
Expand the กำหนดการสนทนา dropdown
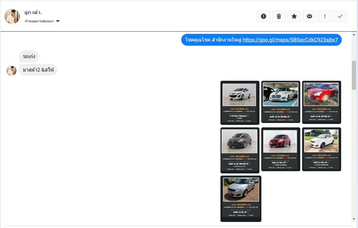pyautogui.click(x=42, y=21)
